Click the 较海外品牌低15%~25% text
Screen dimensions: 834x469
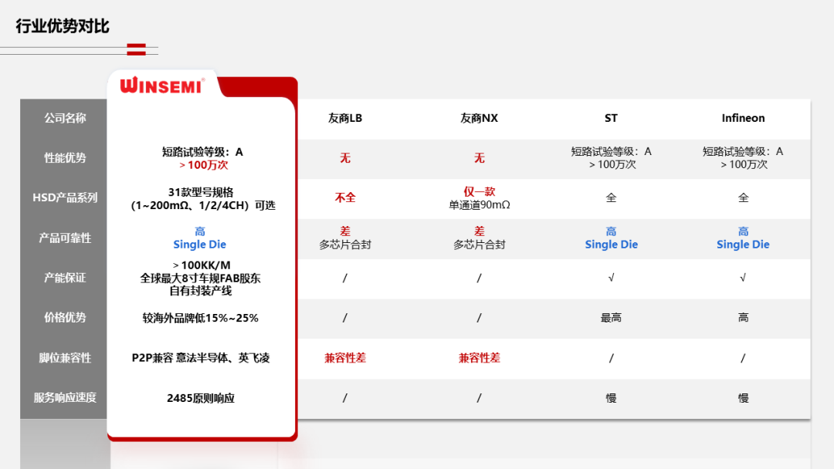[200, 318]
